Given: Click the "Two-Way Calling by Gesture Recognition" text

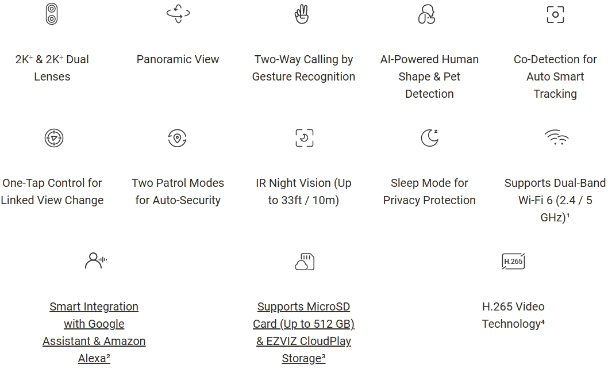Looking at the screenshot, I should [x=303, y=68].
